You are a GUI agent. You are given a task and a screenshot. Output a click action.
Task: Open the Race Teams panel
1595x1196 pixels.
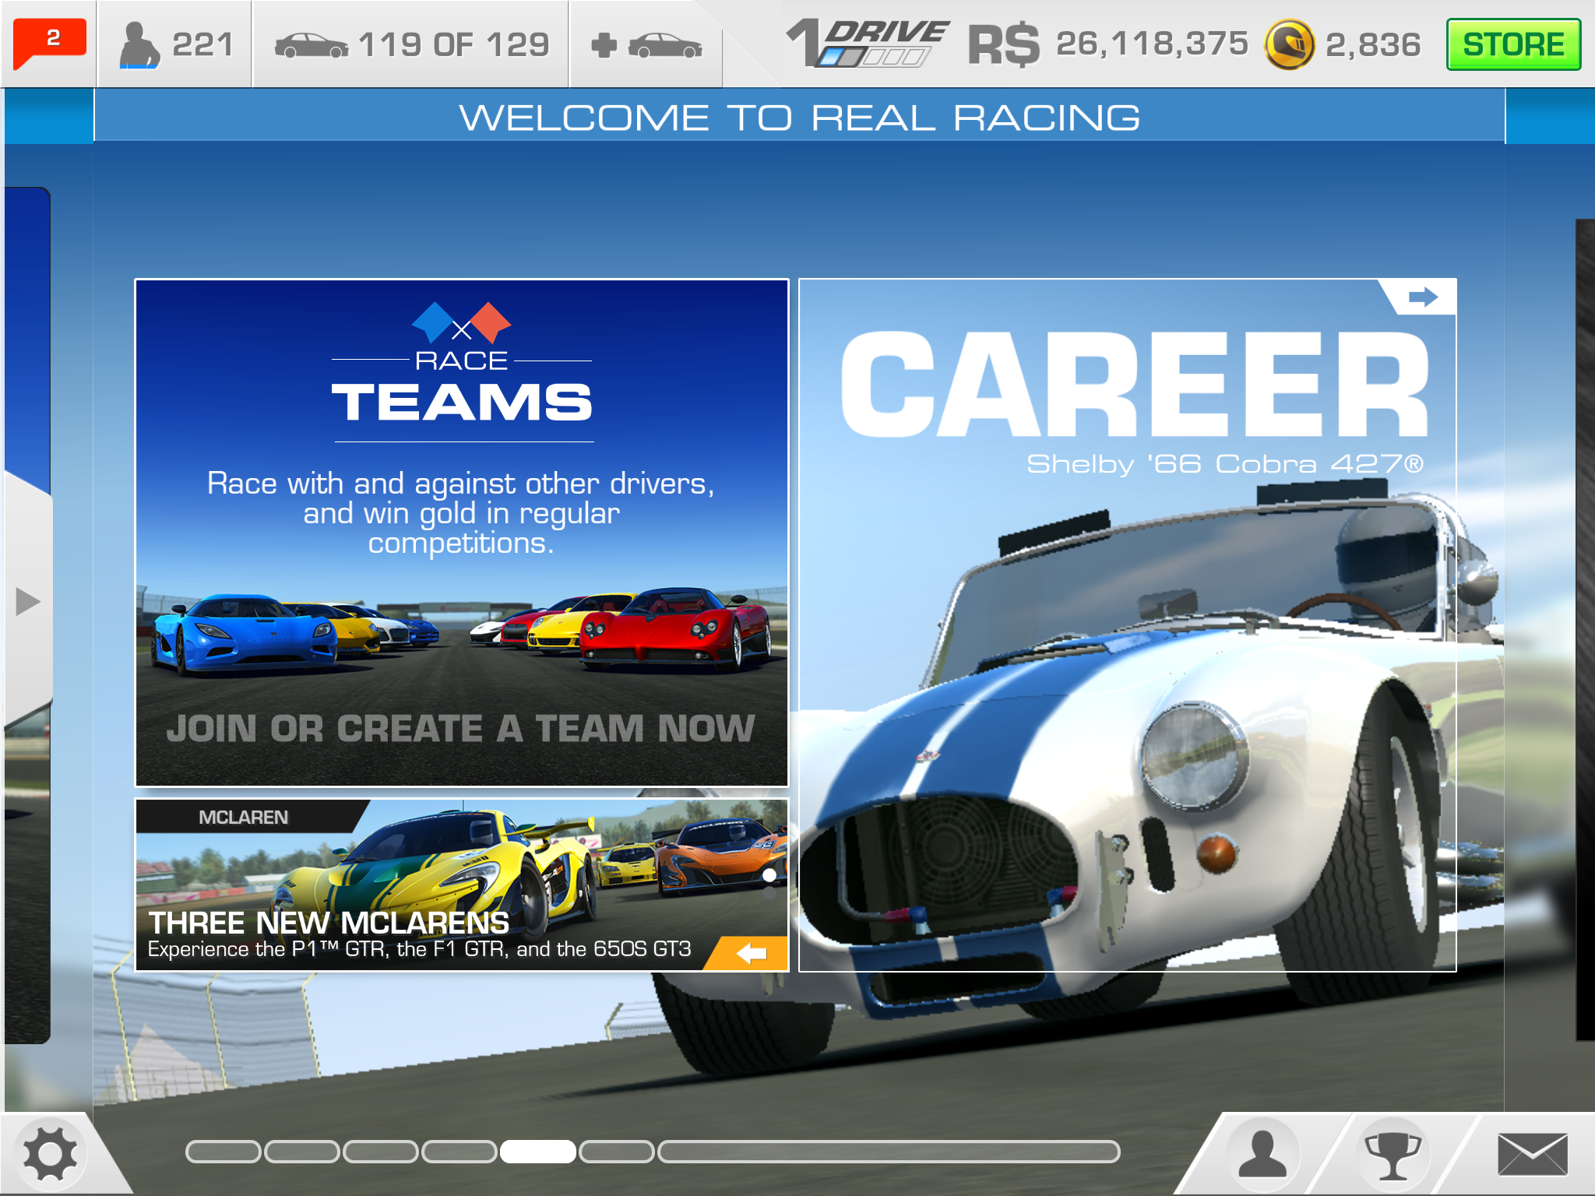click(x=462, y=533)
